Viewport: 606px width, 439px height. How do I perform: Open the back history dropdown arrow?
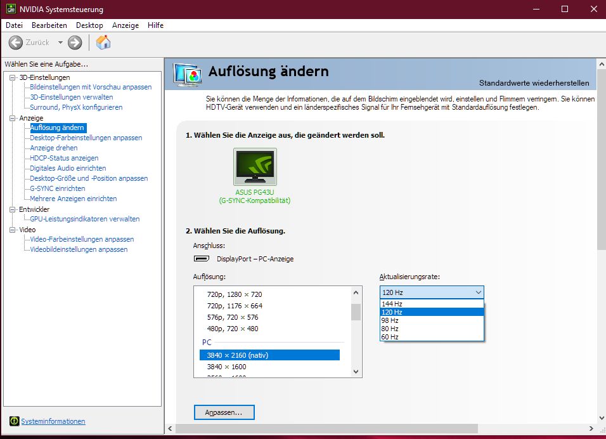(60, 43)
